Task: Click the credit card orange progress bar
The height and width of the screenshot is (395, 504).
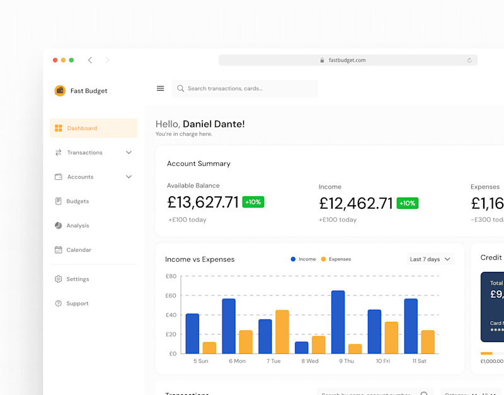Action: (x=486, y=353)
